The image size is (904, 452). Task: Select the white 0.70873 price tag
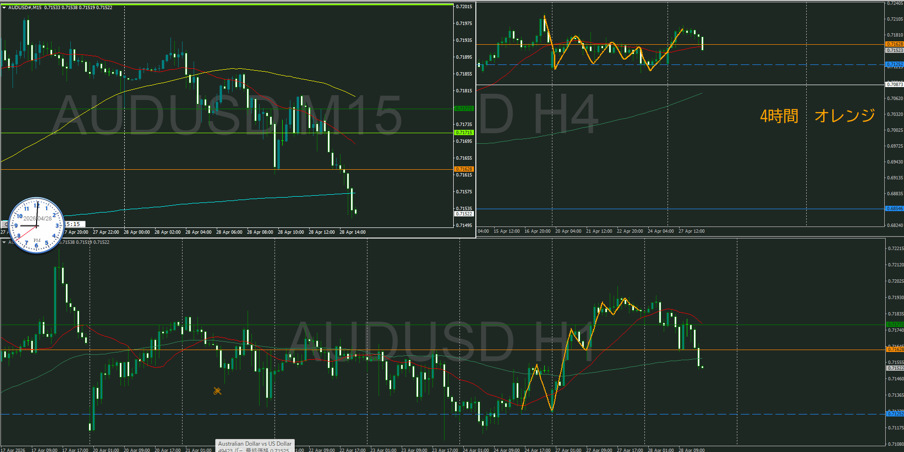pyautogui.click(x=894, y=85)
